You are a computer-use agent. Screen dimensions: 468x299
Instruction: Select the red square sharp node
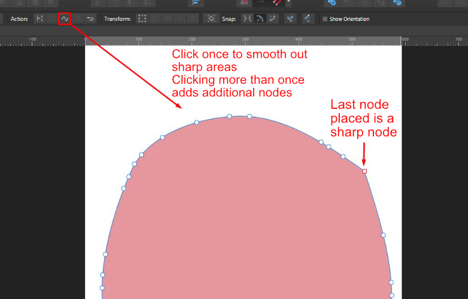364,171
